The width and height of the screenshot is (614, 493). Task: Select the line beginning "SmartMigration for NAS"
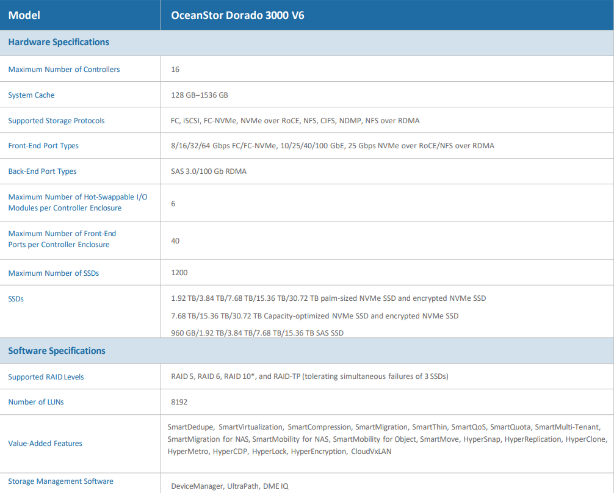(388, 439)
